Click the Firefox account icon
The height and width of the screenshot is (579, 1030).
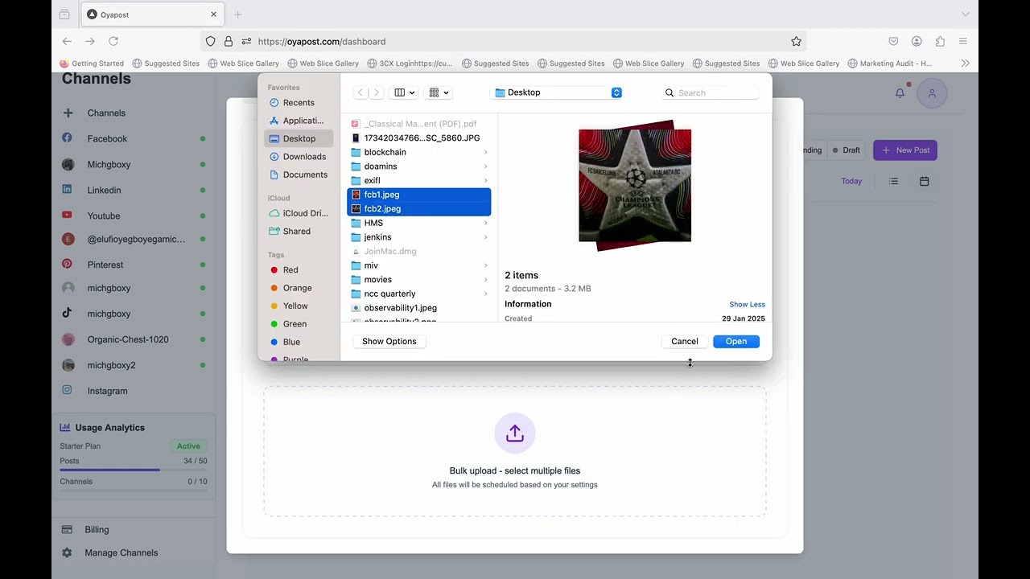[917, 41]
